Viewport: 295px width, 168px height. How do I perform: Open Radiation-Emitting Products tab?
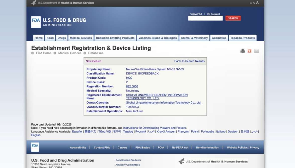click(115, 38)
